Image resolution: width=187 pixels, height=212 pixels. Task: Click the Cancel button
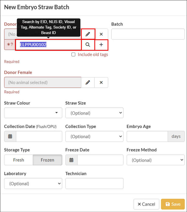pyautogui.click(x=146, y=204)
